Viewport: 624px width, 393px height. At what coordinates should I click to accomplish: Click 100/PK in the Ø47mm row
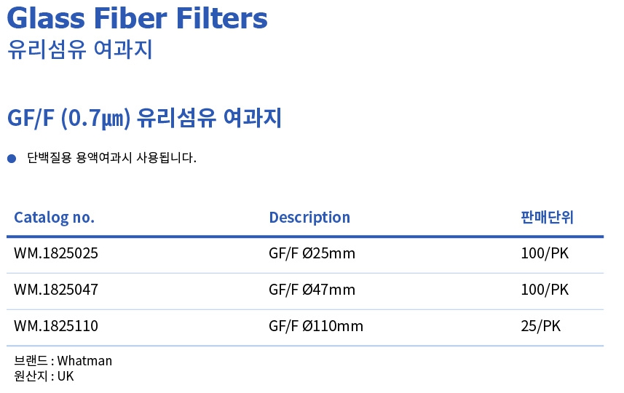point(545,290)
